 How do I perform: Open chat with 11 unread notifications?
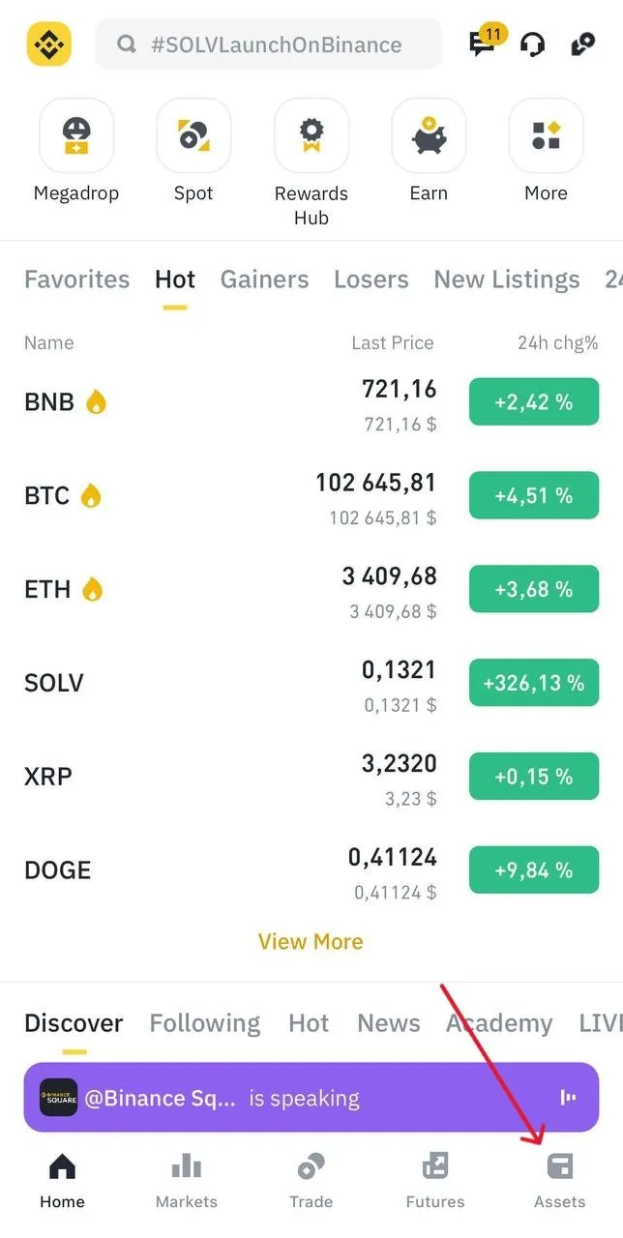(x=481, y=44)
